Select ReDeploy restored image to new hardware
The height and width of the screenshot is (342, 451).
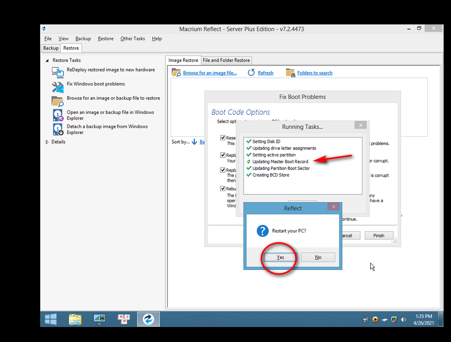111,70
